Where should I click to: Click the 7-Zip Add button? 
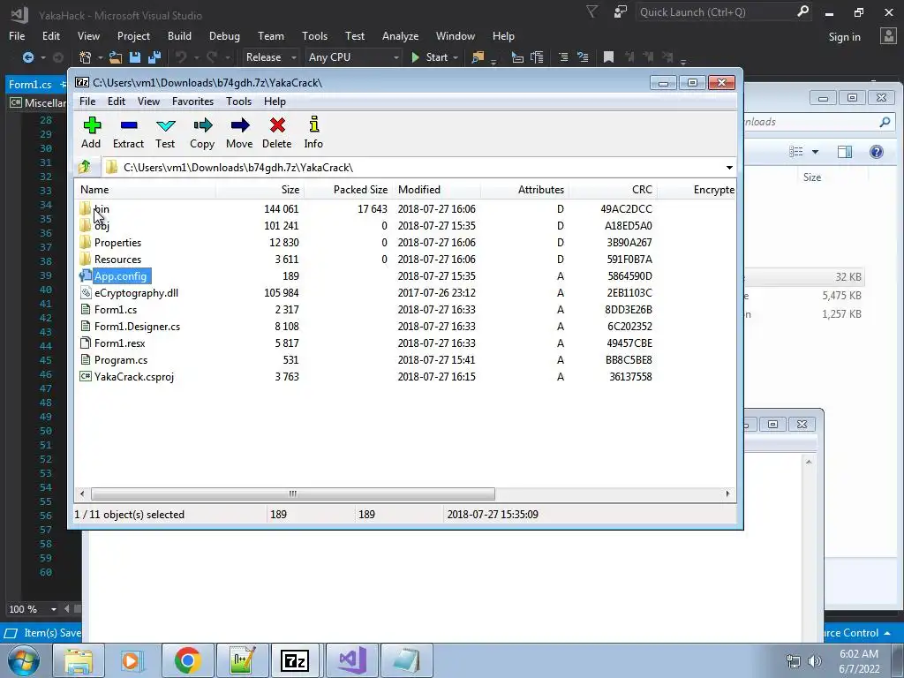click(x=91, y=132)
